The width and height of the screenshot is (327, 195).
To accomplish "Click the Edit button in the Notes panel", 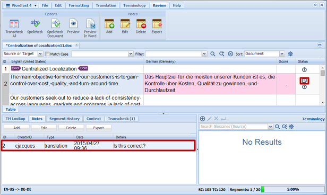I will 44,128.
